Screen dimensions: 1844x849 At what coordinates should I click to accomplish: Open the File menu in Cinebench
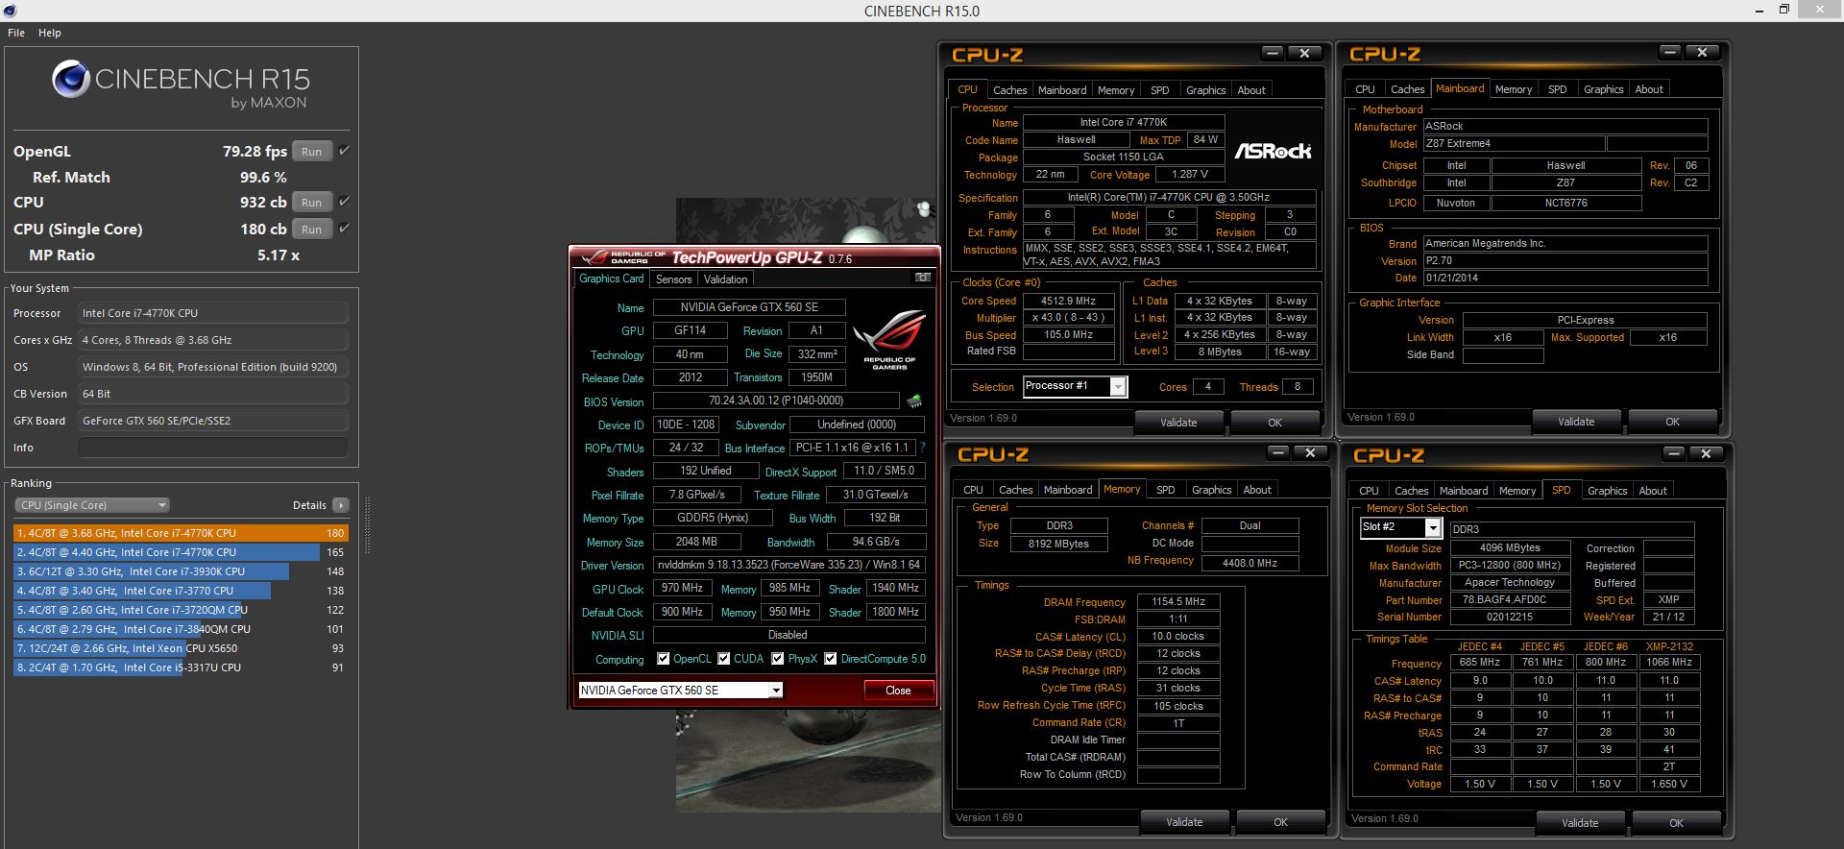pos(16,33)
